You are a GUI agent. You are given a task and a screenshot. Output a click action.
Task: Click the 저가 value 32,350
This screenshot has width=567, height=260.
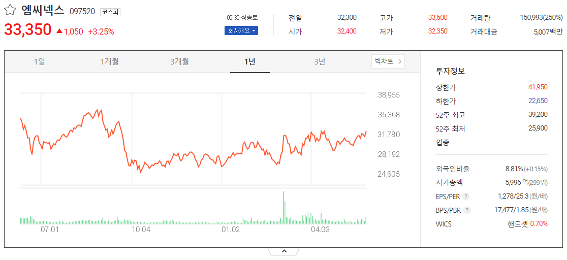coord(437,31)
